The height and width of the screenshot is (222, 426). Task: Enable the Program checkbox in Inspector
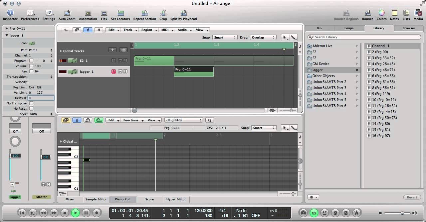click(31, 61)
